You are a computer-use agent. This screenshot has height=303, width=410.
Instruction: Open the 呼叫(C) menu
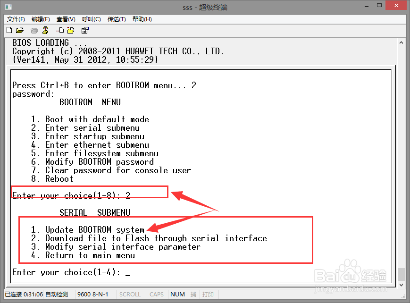91,19
